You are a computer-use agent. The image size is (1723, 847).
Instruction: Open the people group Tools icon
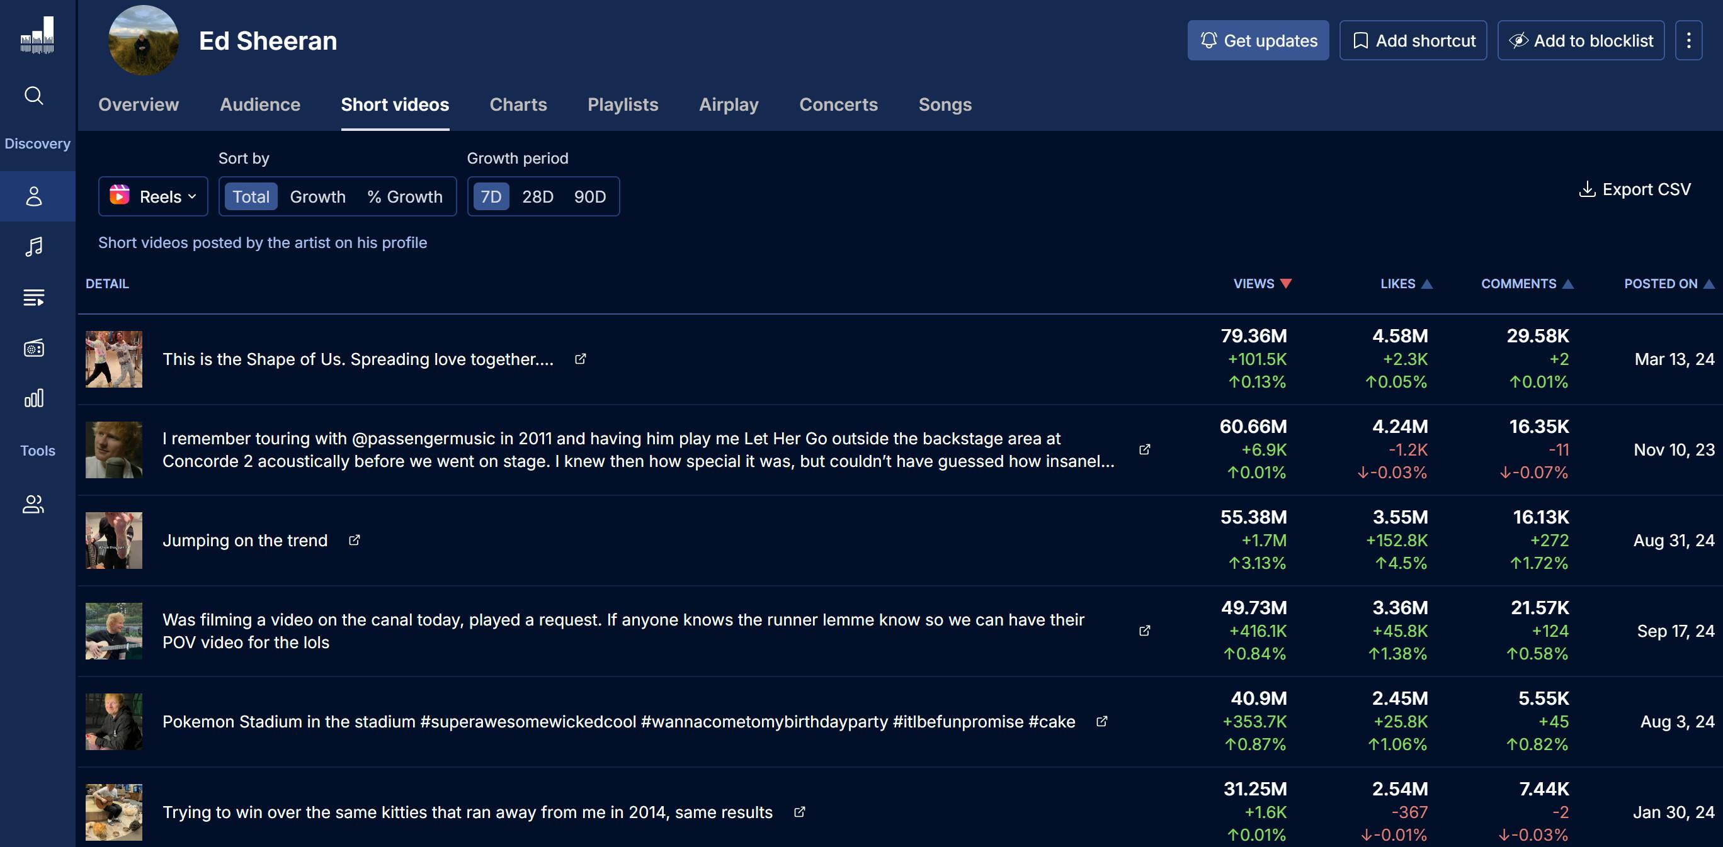34,504
